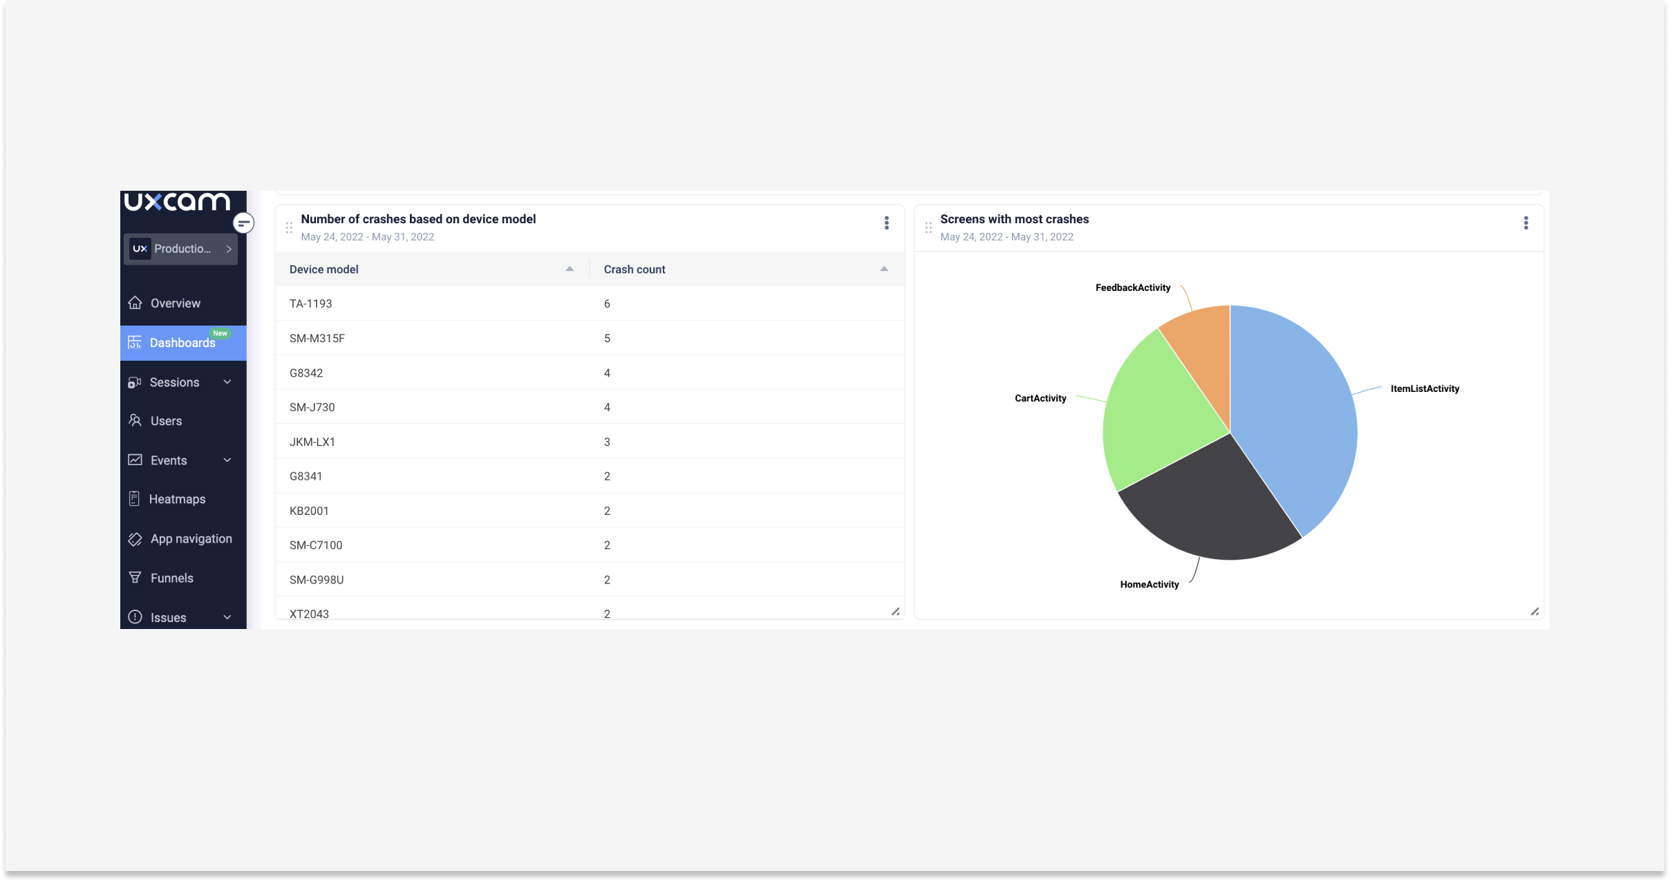Open App navigation from sidebar

(x=191, y=538)
